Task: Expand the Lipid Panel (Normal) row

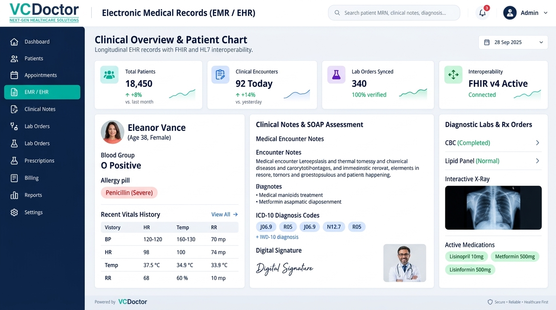Action: pos(493,161)
